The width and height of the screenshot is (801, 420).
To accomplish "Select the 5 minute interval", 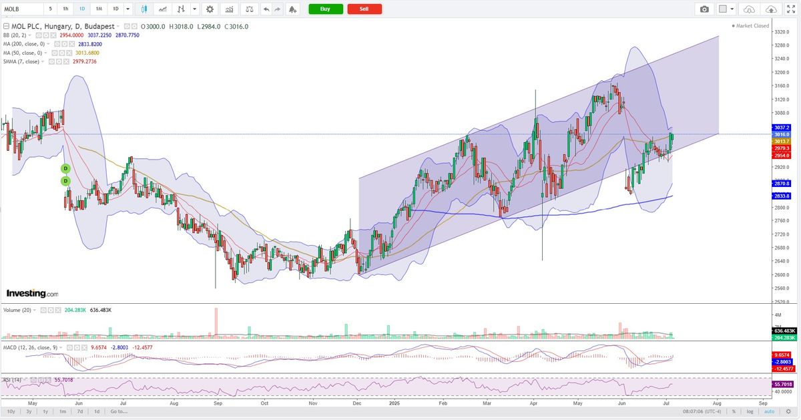I will pyautogui.click(x=51, y=9).
